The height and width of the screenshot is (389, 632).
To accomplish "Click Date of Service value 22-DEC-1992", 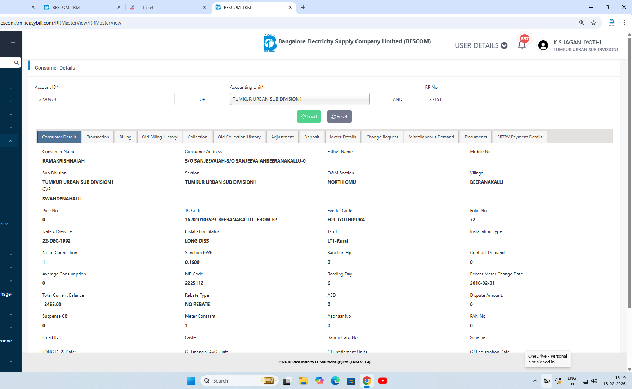I will coord(57,241).
